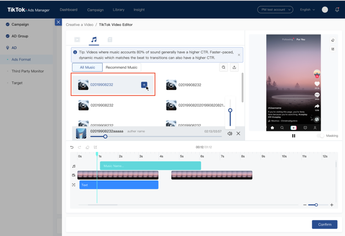345x236 pixels.
Task: Mute with the speaker volume icon
Action: tap(230, 133)
